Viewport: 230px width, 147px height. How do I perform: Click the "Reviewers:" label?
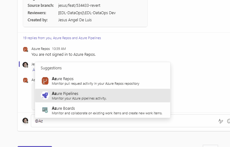(37, 13)
